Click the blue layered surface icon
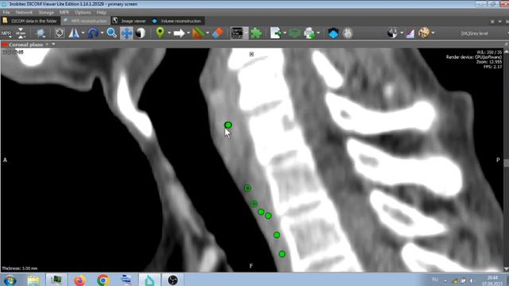The image size is (509, 286). (x=333, y=33)
